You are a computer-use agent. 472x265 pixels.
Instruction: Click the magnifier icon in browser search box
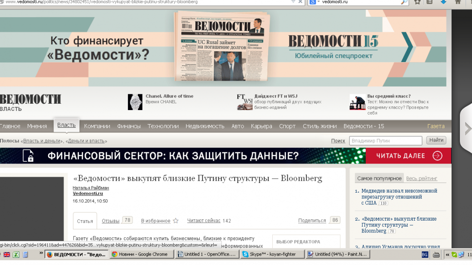coord(404,2)
